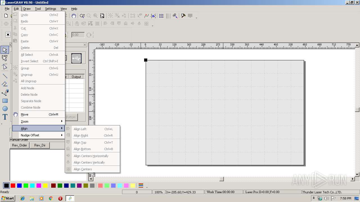This screenshot has height=202, width=360.
Task: Select the Bezier curve pen tool
Action: click(x=5, y=92)
